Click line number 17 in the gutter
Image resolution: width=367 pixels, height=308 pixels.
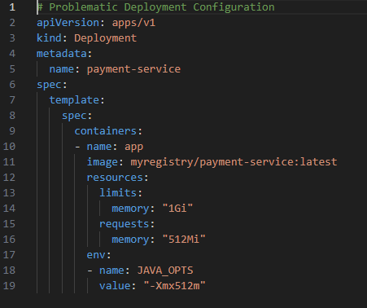point(9,255)
